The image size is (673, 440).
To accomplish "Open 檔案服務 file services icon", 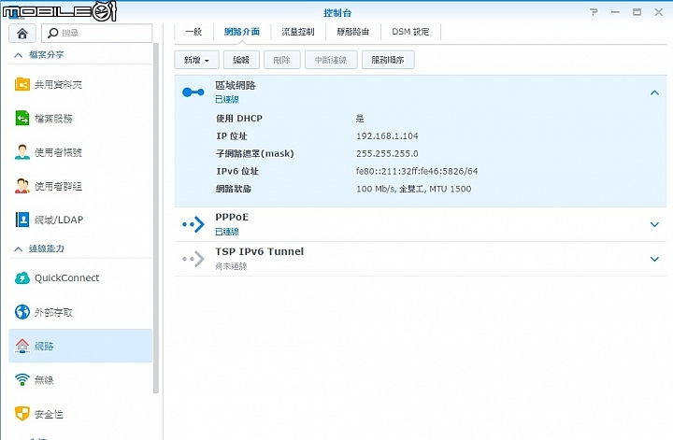I will [22, 118].
